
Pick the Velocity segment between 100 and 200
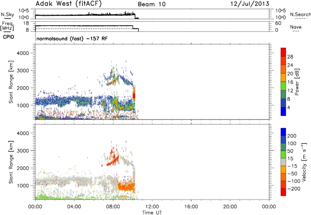[283, 139]
